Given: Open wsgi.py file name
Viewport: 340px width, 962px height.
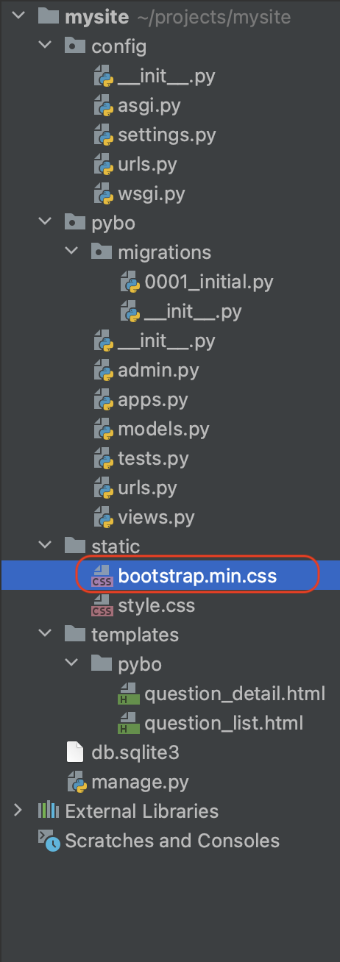Looking at the screenshot, I should coord(151,195).
